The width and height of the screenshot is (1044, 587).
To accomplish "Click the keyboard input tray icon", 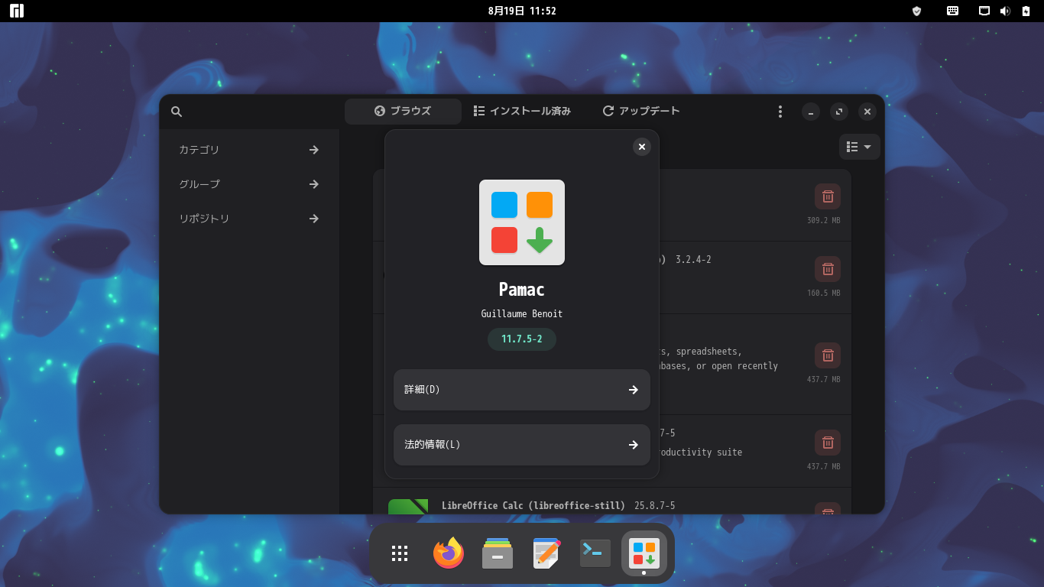I will click(953, 11).
